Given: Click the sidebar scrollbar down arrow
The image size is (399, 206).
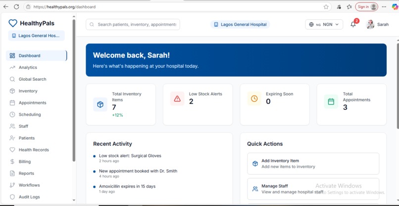Looking at the screenshot, I should click(x=74, y=201).
